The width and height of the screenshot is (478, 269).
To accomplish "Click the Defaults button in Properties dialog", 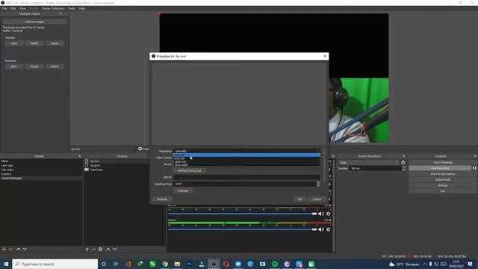I will click(162, 200).
